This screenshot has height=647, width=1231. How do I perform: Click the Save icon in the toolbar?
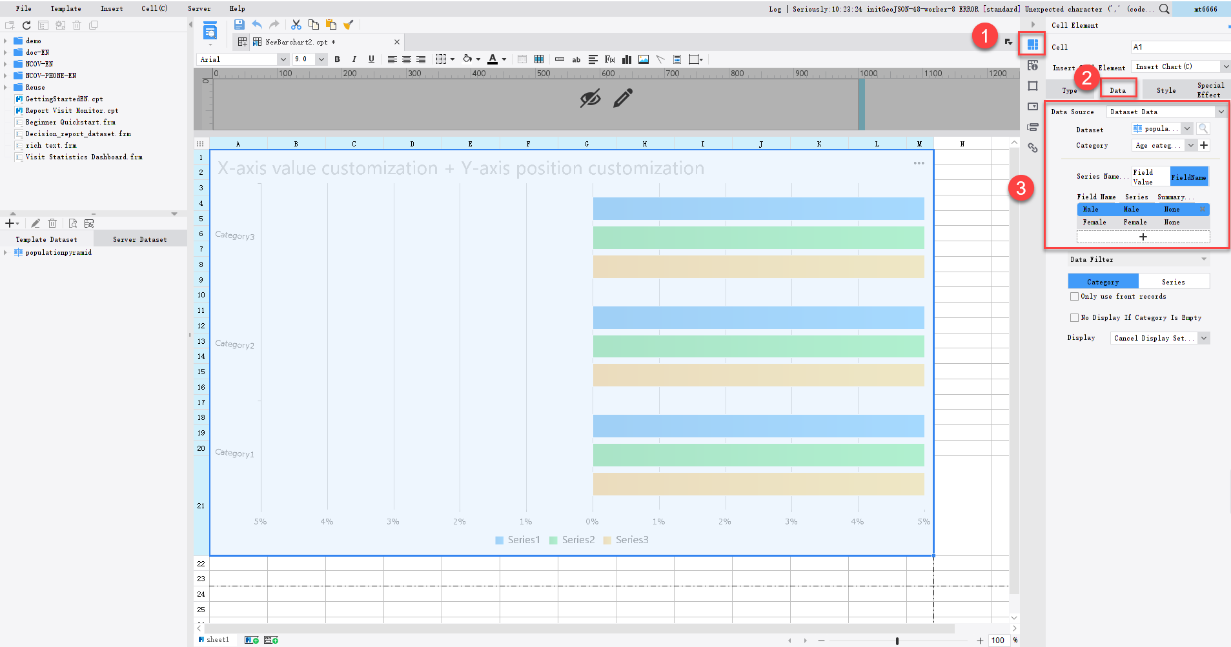click(x=239, y=25)
